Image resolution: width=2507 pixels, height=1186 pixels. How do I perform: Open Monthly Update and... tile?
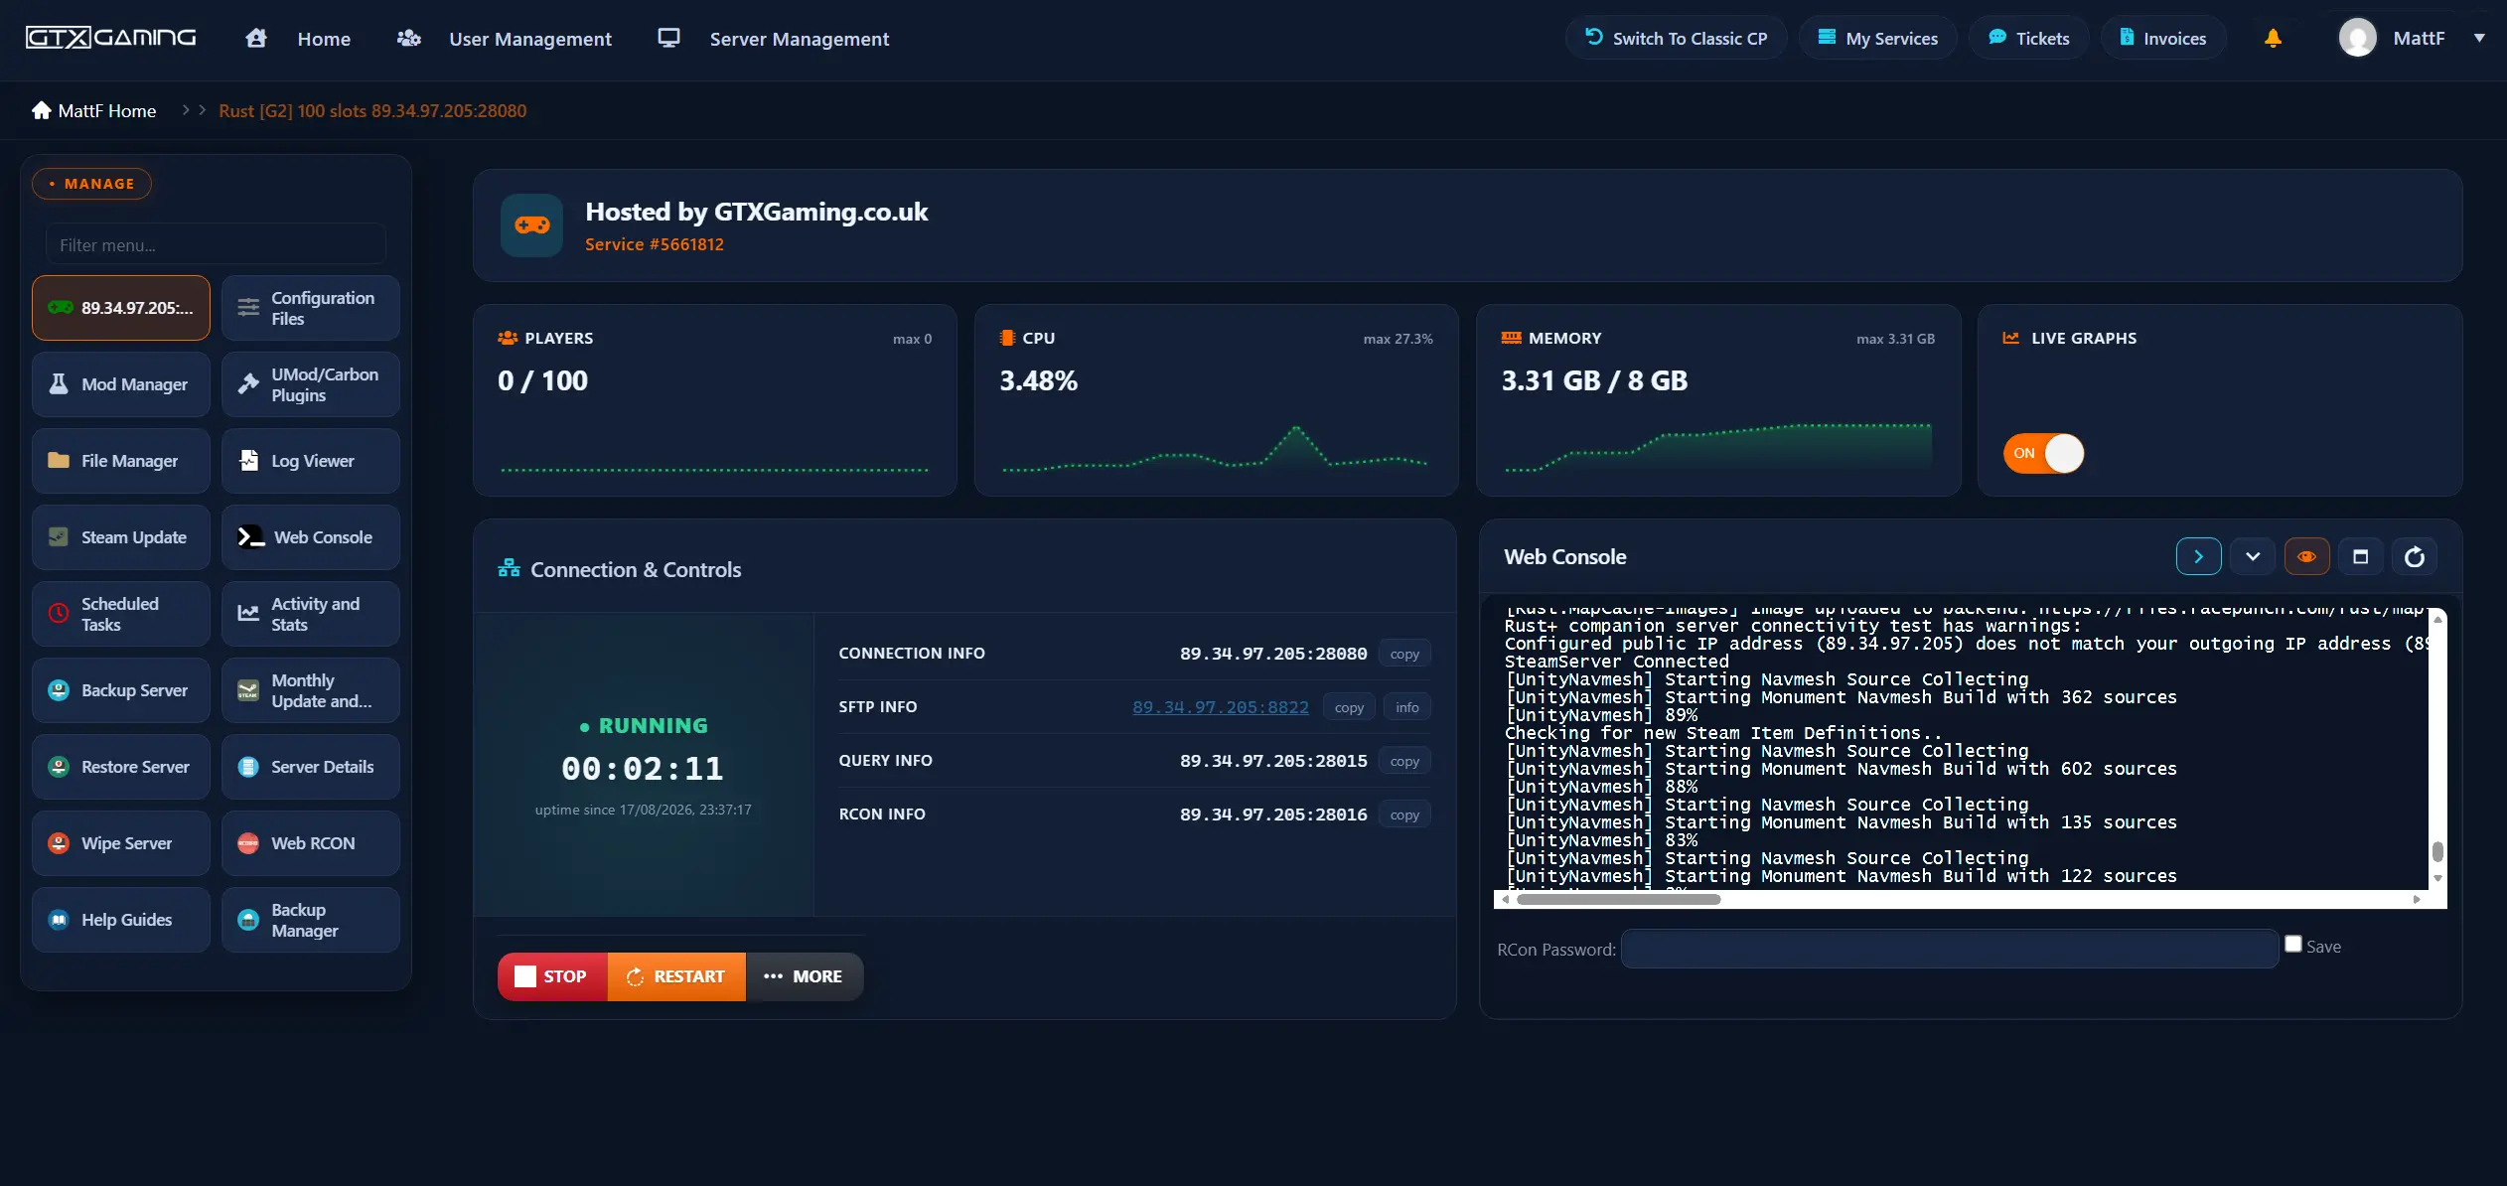tap(311, 690)
